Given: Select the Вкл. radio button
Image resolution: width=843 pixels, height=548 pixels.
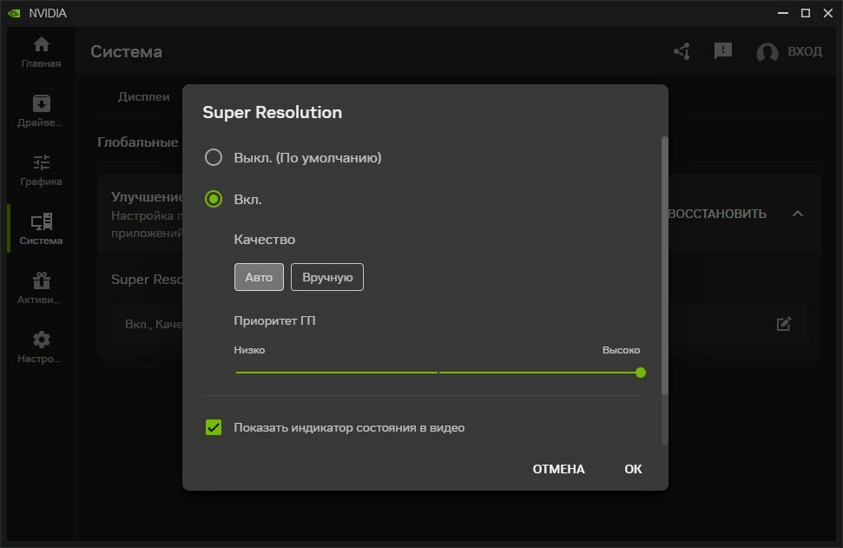Looking at the screenshot, I should click(214, 199).
